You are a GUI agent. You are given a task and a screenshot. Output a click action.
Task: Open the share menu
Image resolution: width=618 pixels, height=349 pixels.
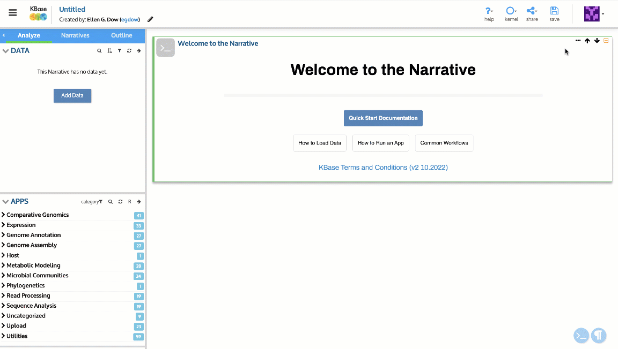[532, 14]
